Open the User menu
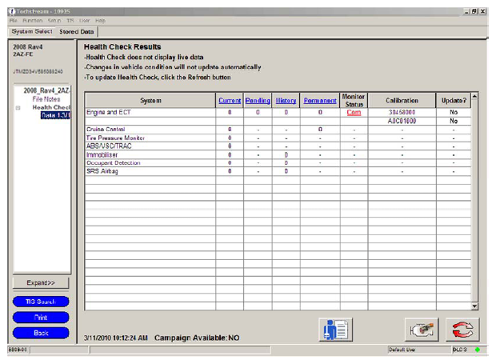 [x=85, y=21]
